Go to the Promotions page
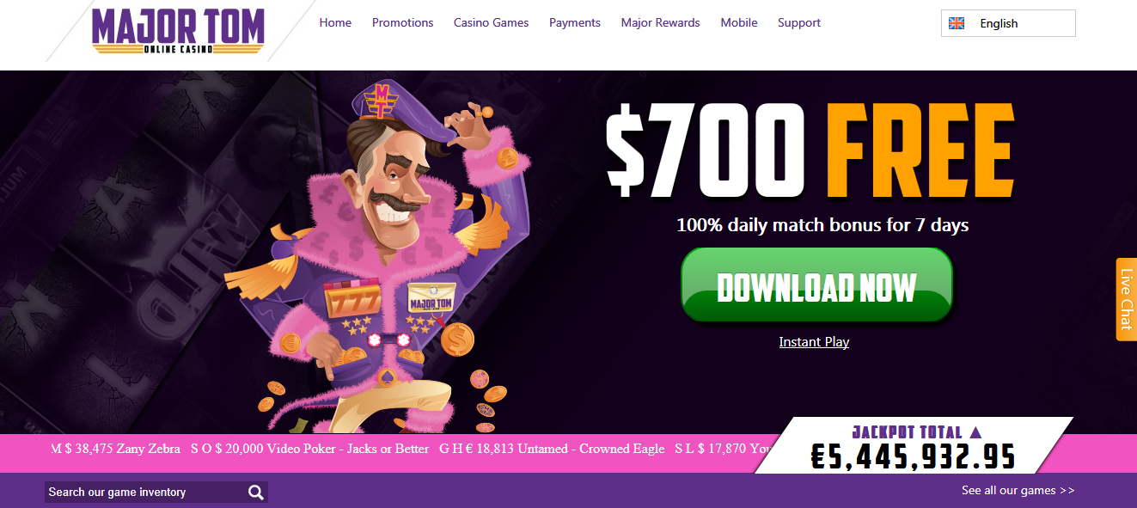The image size is (1137, 508). tap(402, 23)
